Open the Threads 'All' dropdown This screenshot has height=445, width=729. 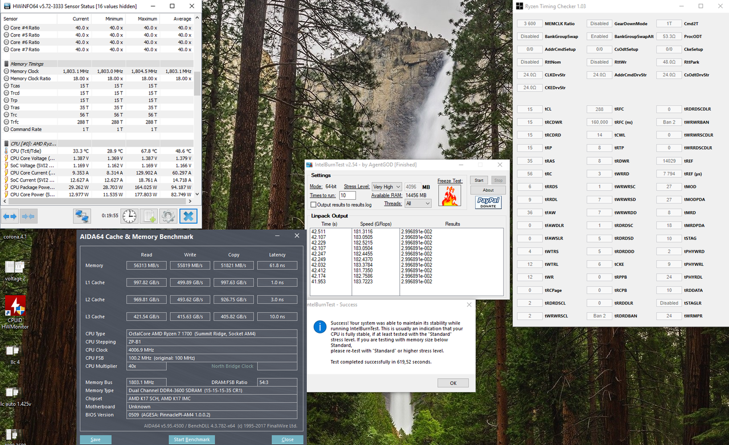tap(418, 204)
